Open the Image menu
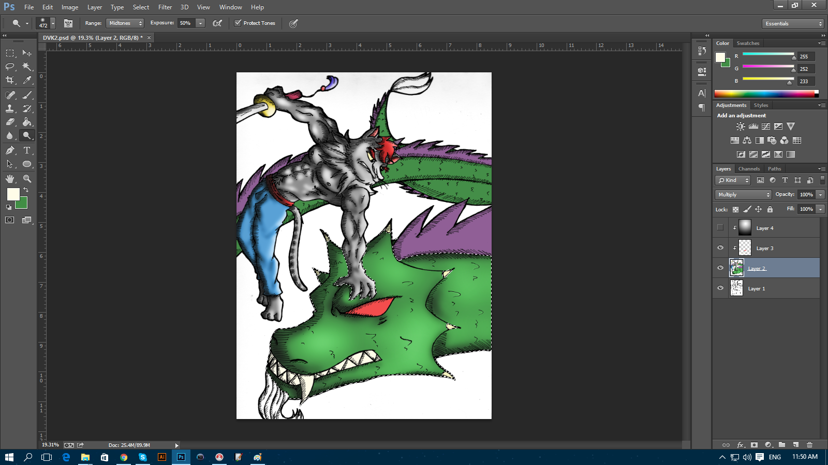The height and width of the screenshot is (465, 828). point(70,7)
